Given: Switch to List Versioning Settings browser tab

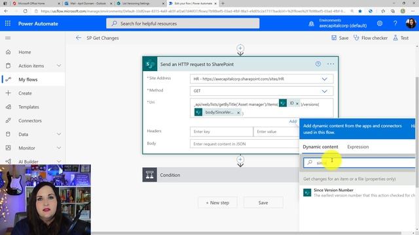Looking at the screenshot, I should tap(140, 3).
